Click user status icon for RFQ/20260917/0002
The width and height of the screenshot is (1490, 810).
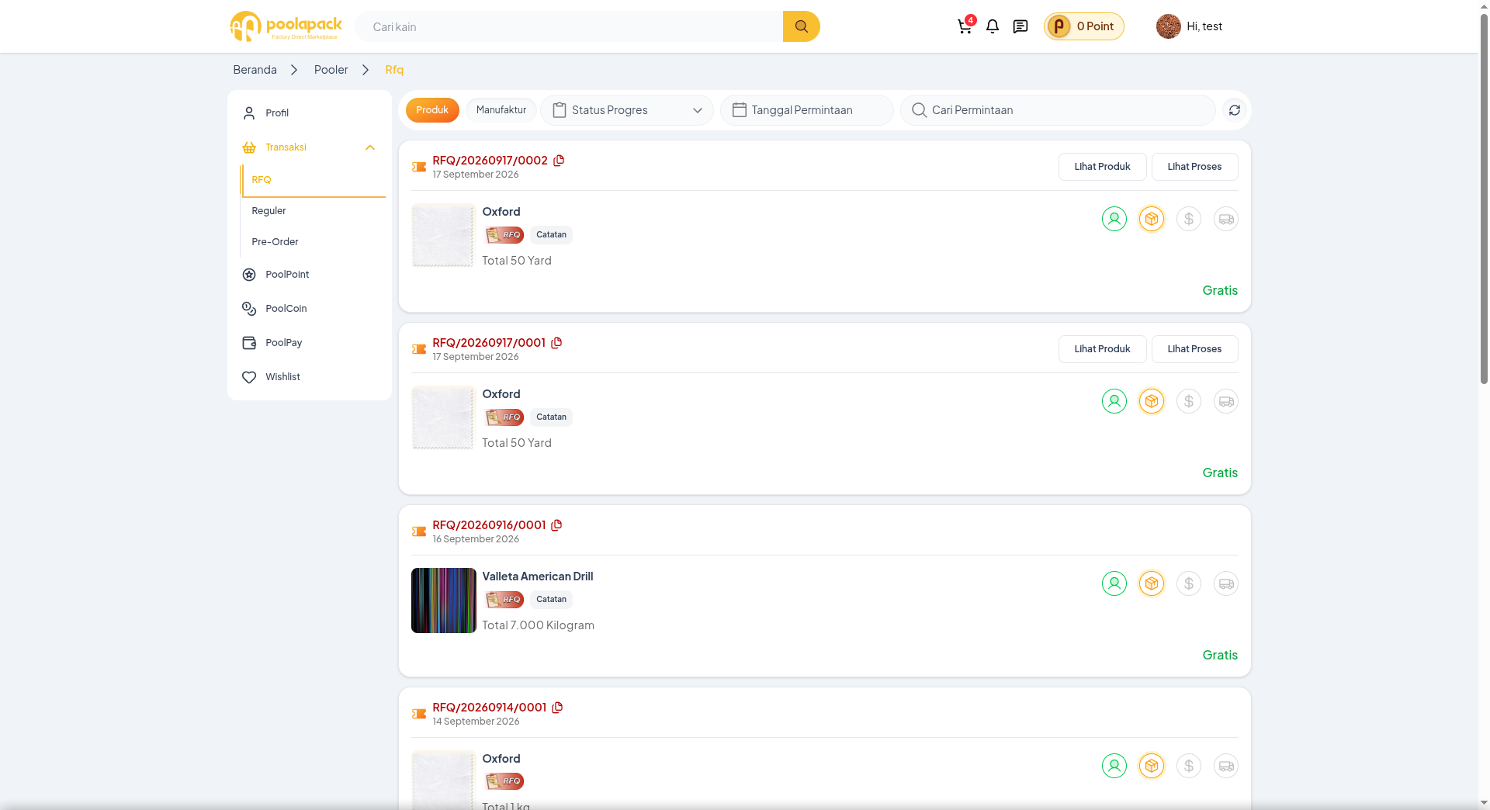1114,219
